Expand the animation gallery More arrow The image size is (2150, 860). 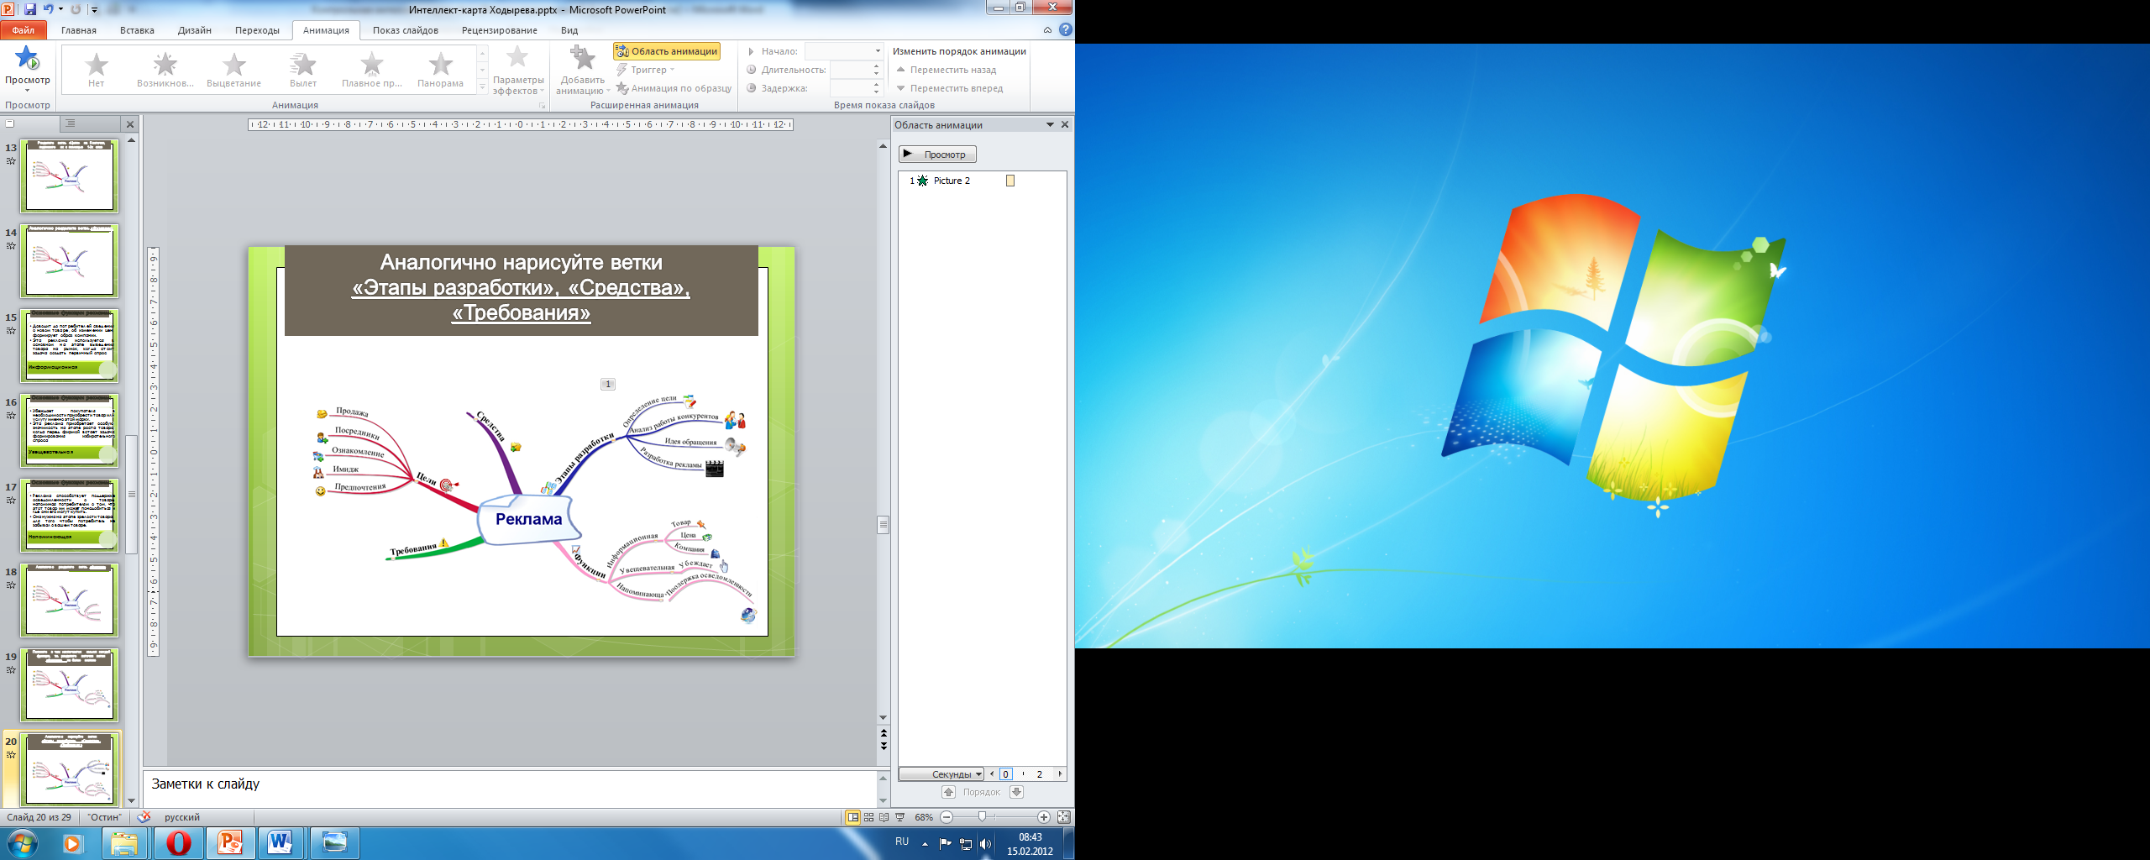click(482, 86)
